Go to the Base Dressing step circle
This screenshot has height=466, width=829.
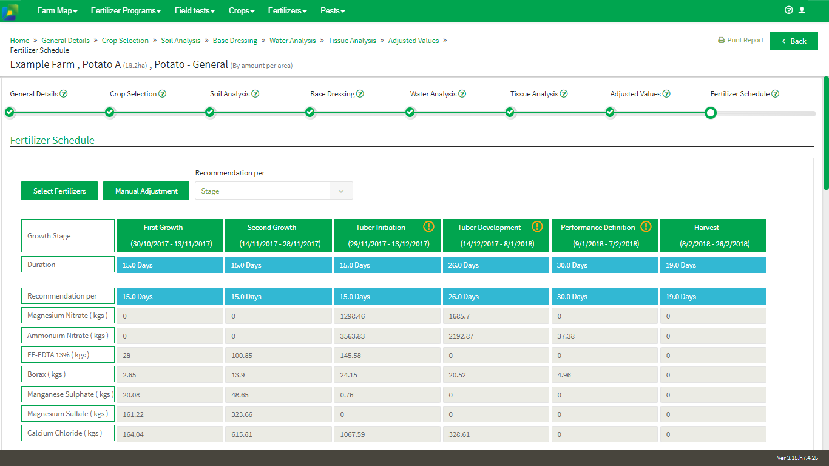tap(310, 112)
